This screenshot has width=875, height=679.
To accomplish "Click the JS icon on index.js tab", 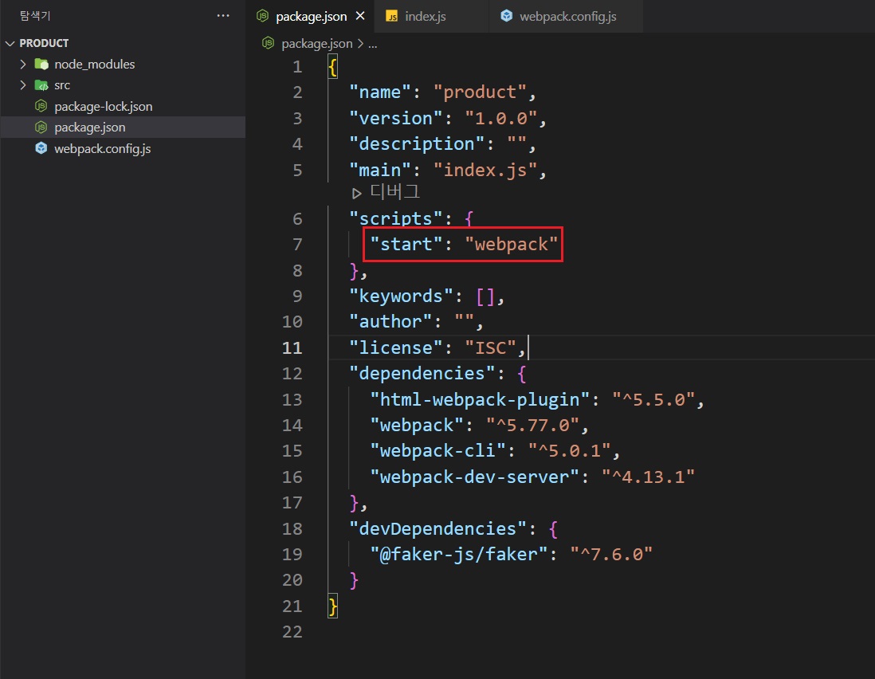I will (x=392, y=16).
